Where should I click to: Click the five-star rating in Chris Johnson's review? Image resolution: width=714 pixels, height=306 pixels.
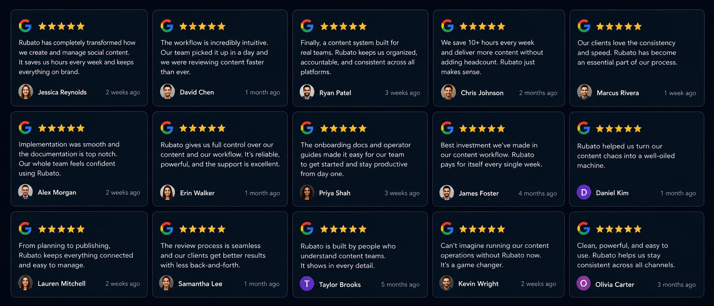pyautogui.click(x=482, y=26)
